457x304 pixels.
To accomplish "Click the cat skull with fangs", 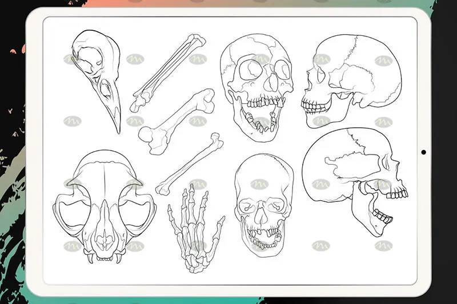I will (105, 207).
